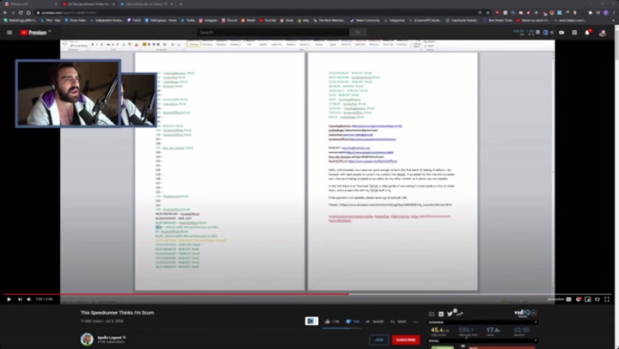Open a new browser tab
This screenshot has width=619, height=349.
click(x=181, y=4)
